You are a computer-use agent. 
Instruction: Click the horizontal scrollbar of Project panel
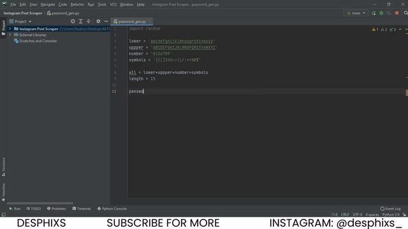pos(40,204)
